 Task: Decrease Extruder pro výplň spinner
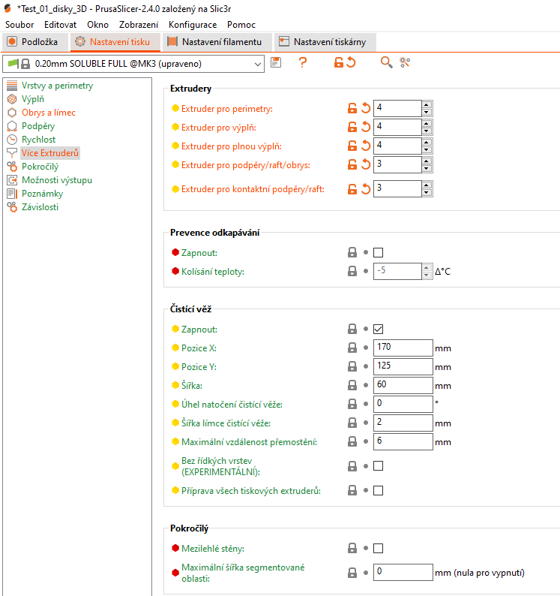[427, 131]
